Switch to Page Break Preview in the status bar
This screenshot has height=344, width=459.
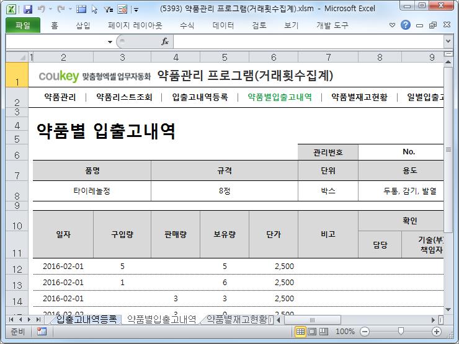323,332
